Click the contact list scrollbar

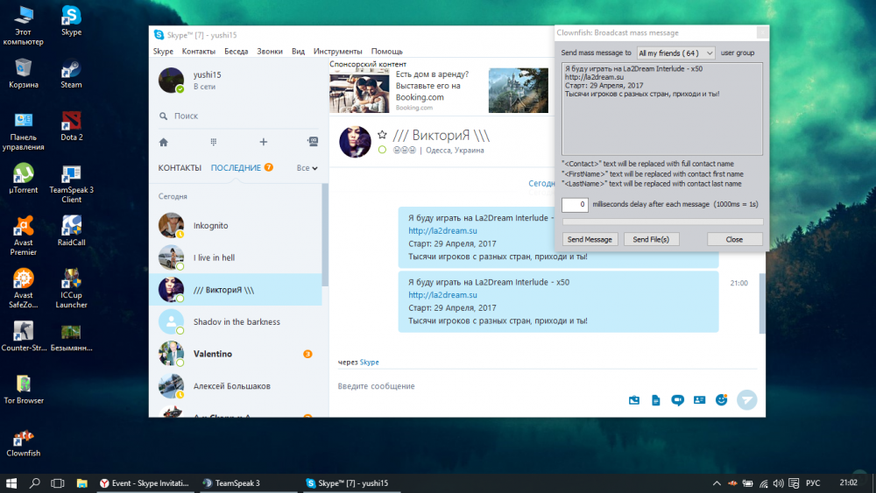(x=325, y=236)
